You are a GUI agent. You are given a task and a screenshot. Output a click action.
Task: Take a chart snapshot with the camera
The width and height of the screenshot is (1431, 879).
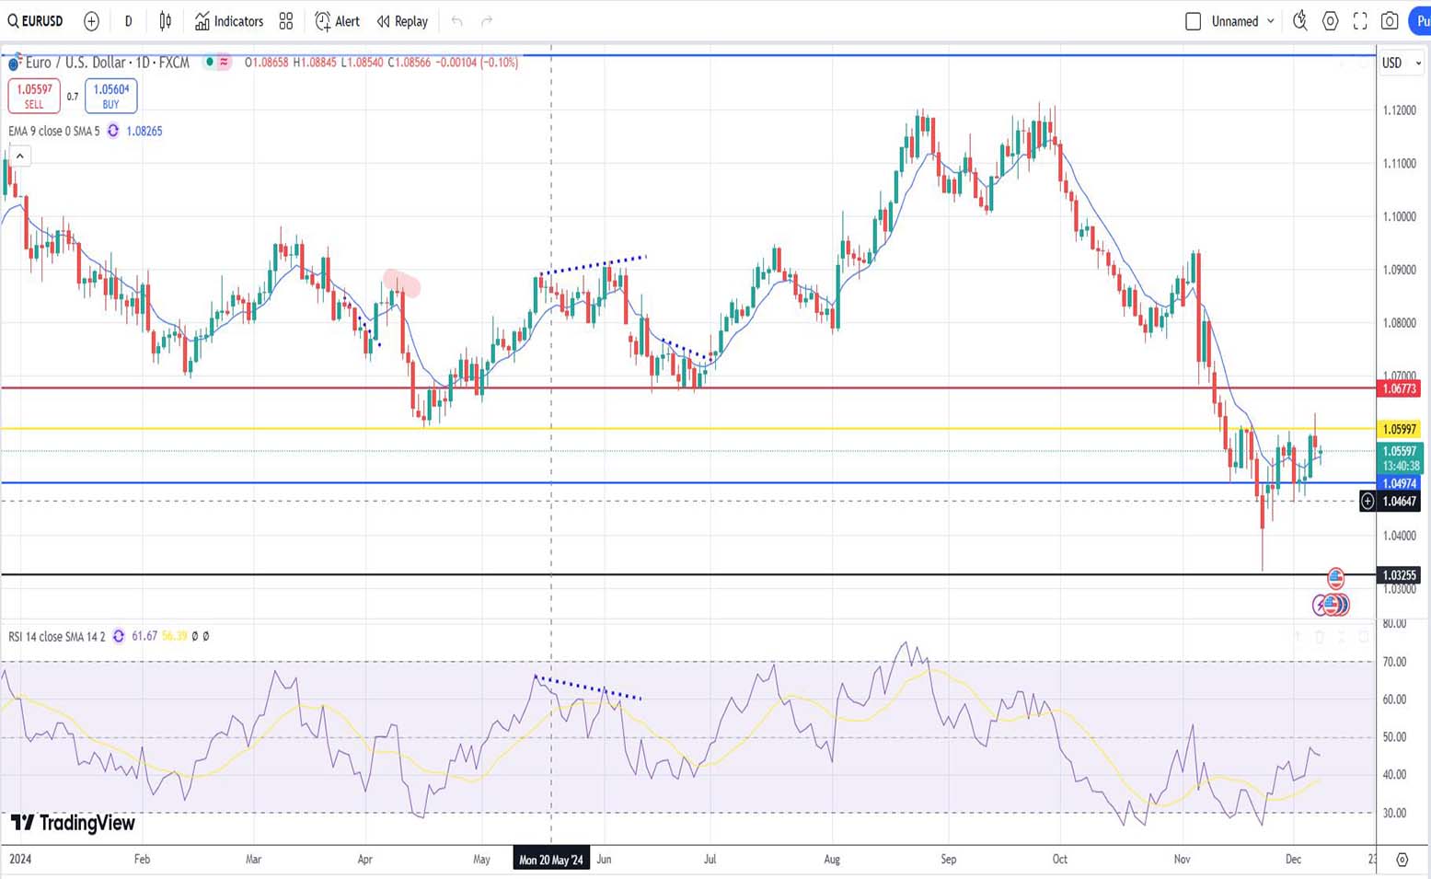point(1390,21)
